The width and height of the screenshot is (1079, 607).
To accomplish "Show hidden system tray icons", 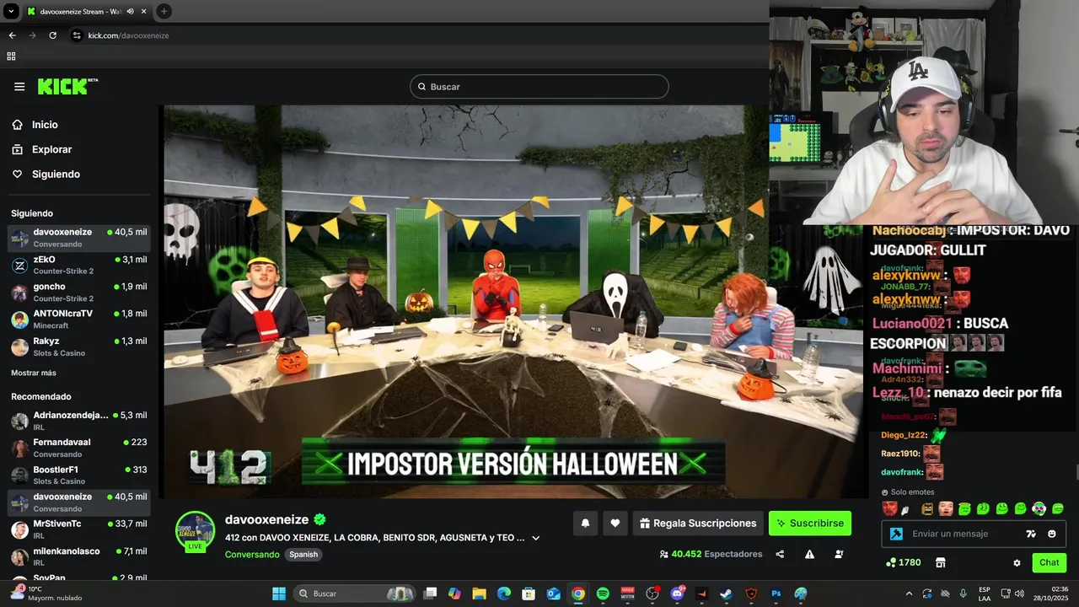I will tap(909, 594).
